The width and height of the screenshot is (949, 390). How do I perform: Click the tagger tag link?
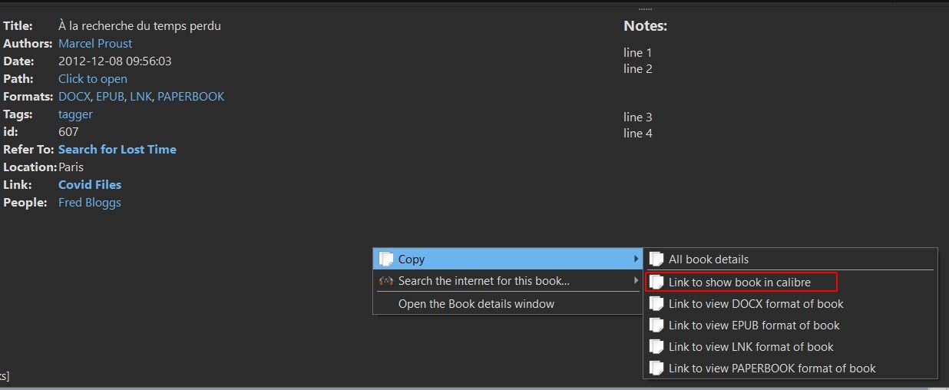pyautogui.click(x=75, y=114)
